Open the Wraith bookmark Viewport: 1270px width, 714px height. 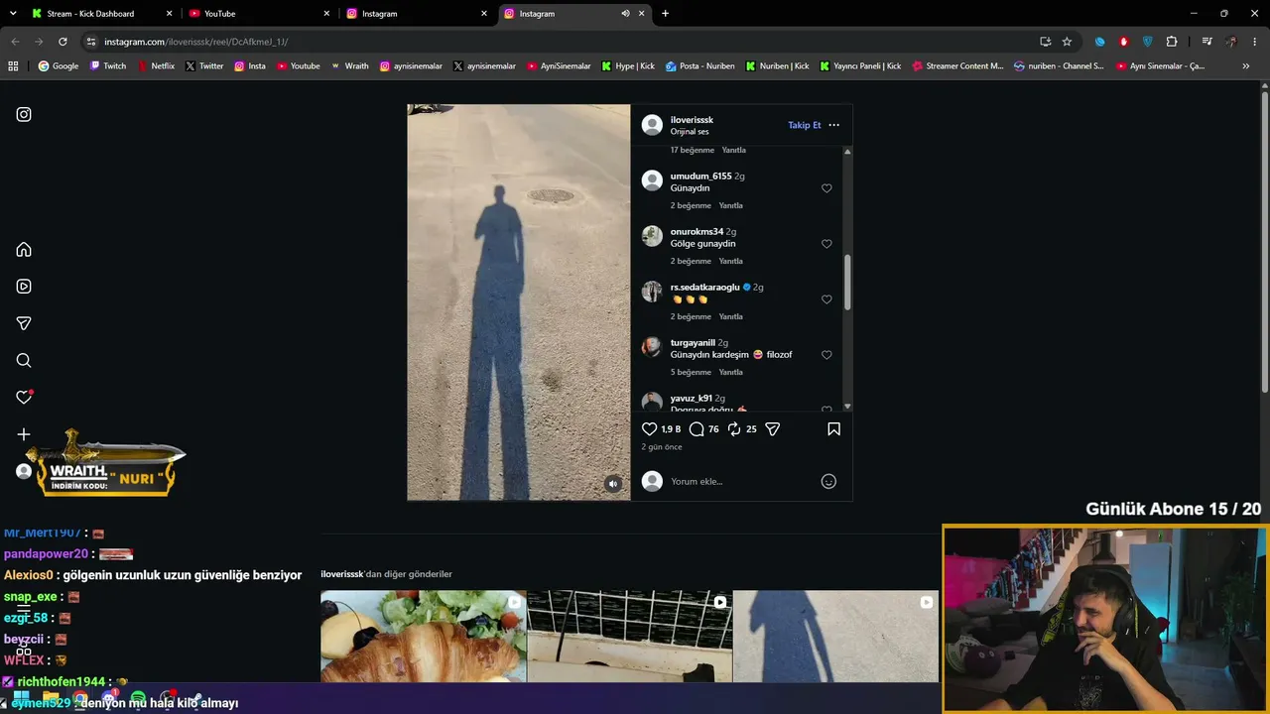(350, 66)
